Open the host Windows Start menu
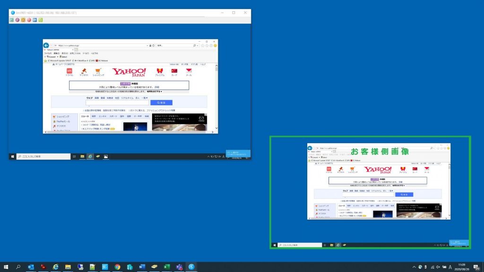Viewport: 484px width, 272px height. (6, 267)
